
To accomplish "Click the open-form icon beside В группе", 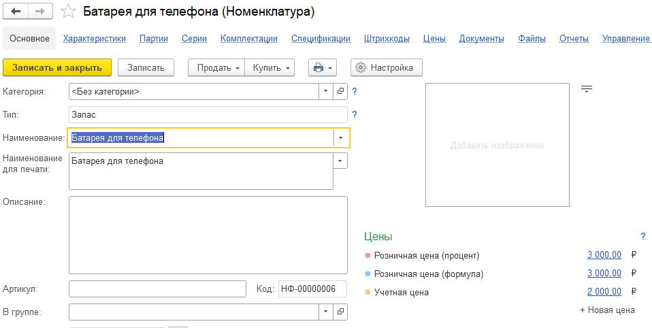I will (x=340, y=312).
